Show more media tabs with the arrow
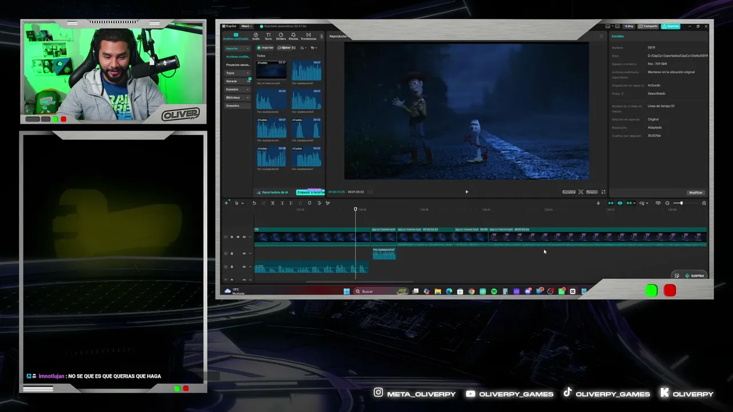The height and width of the screenshot is (412, 733). pyautogui.click(x=321, y=36)
